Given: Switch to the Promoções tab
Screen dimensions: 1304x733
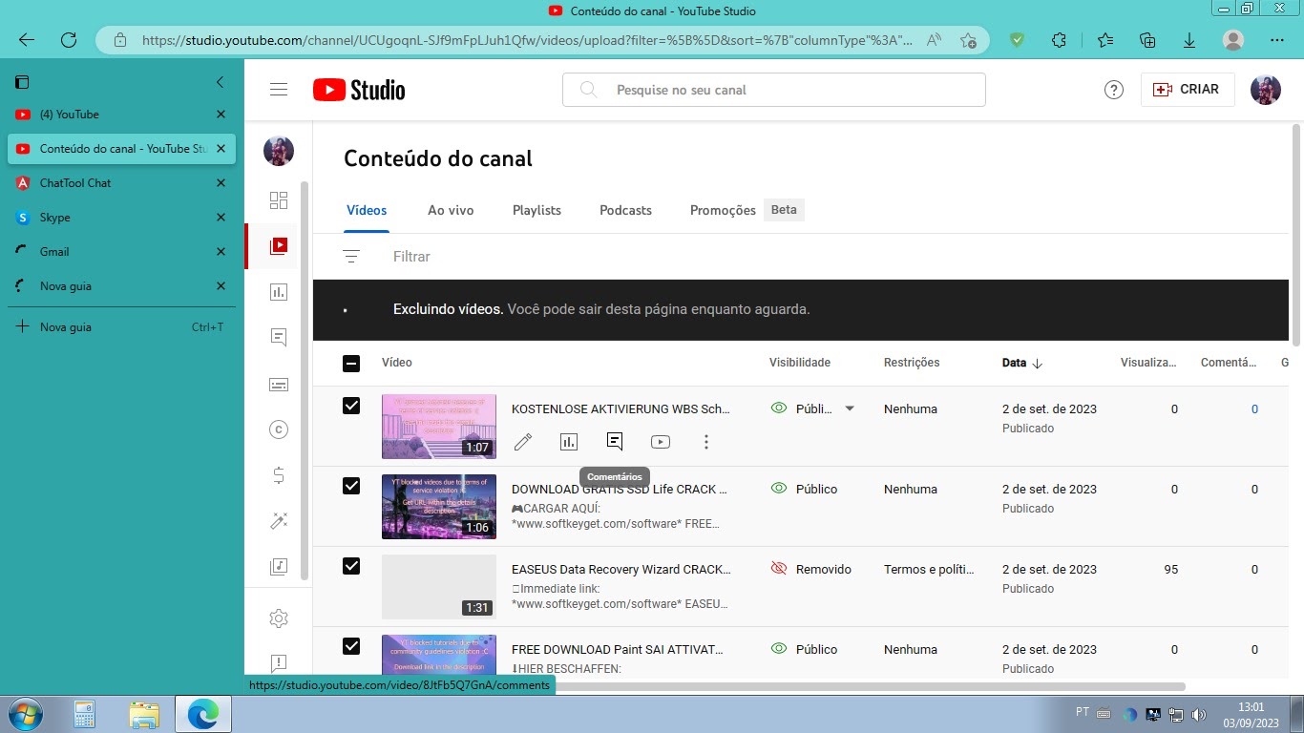Looking at the screenshot, I should click(x=723, y=210).
